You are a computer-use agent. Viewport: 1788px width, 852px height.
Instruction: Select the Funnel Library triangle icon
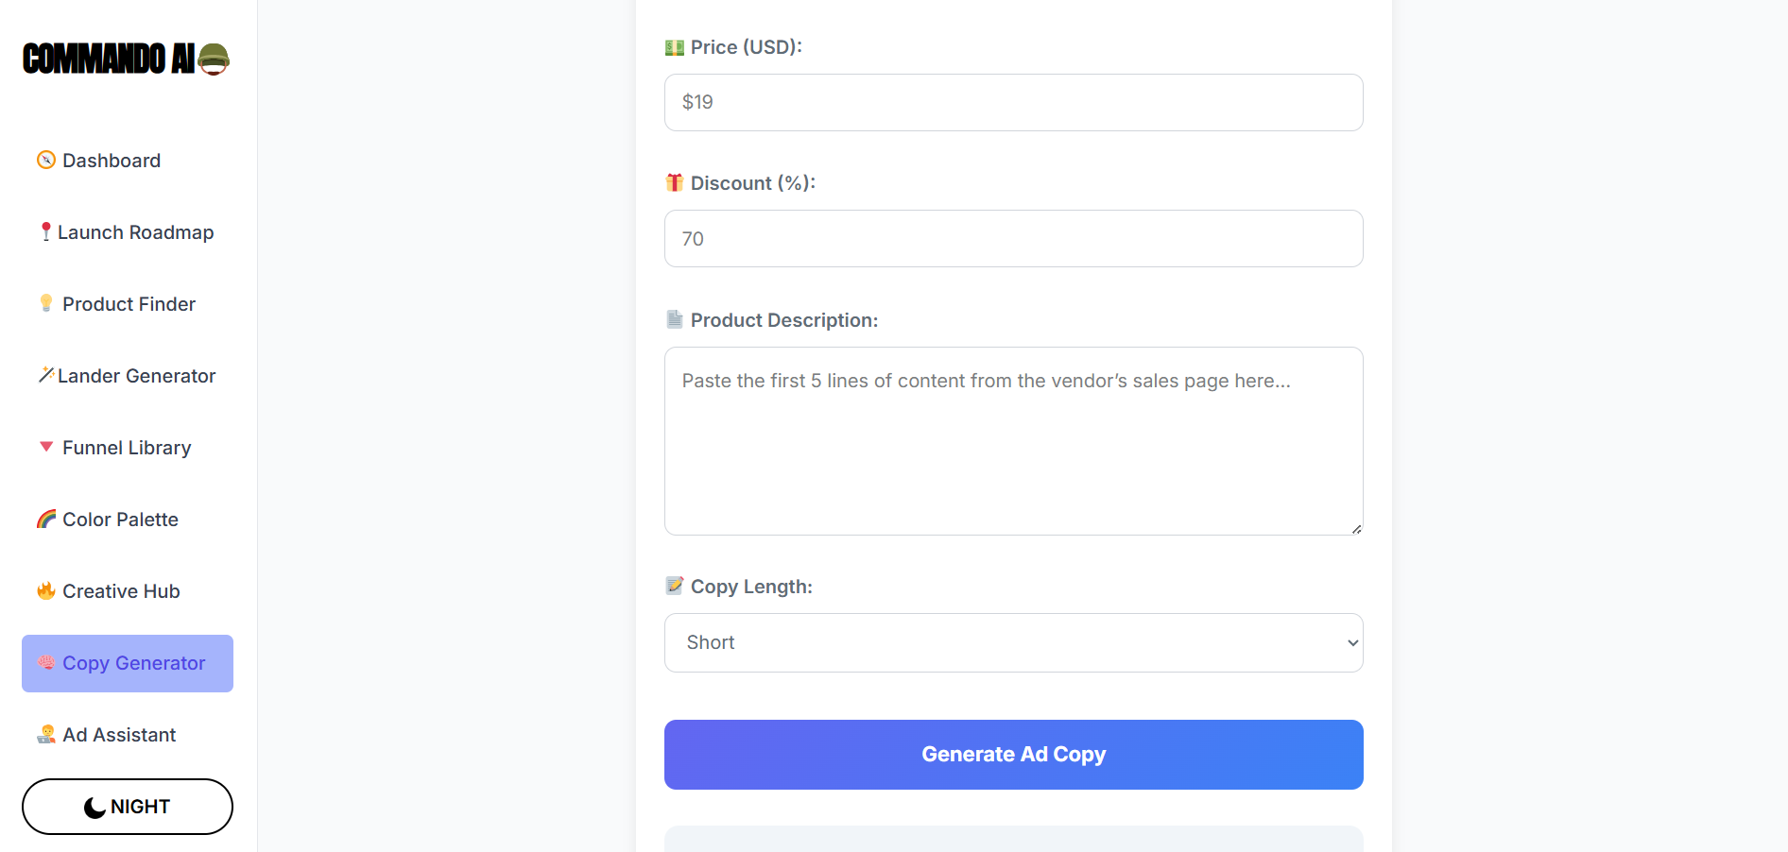point(45,447)
